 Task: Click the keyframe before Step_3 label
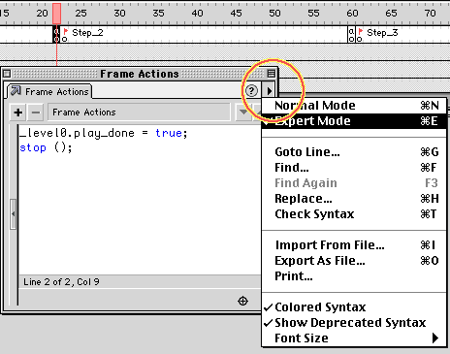click(351, 35)
